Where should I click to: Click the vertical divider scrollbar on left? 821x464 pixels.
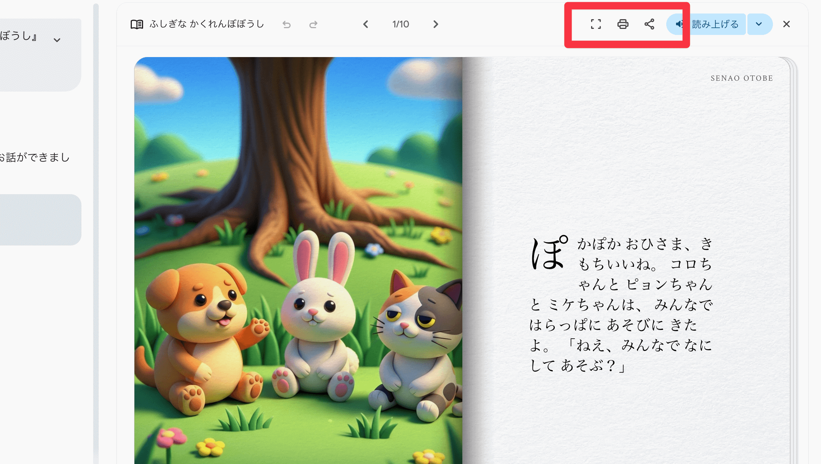point(96,233)
